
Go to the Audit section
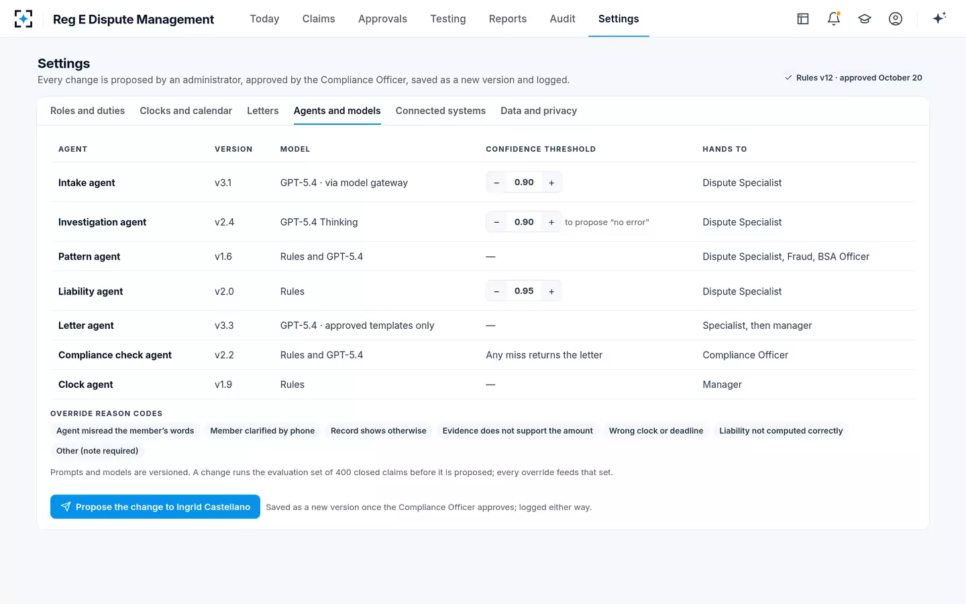(x=562, y=19)
